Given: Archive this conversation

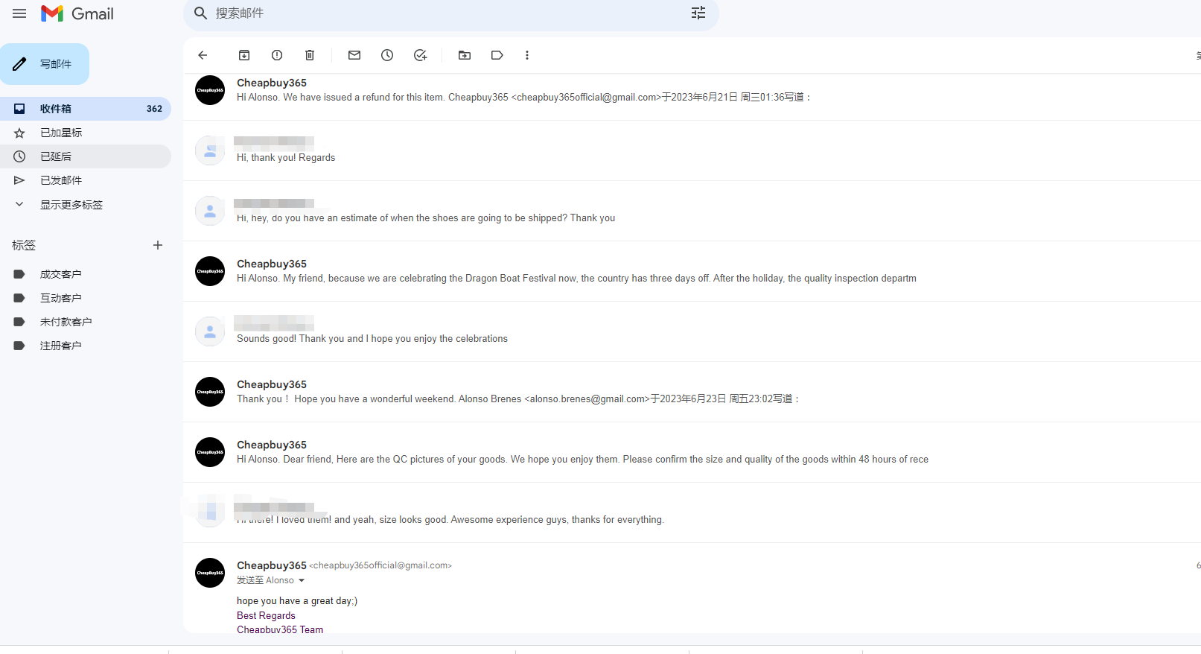Looking at the screenshot, I should (244, 55).
